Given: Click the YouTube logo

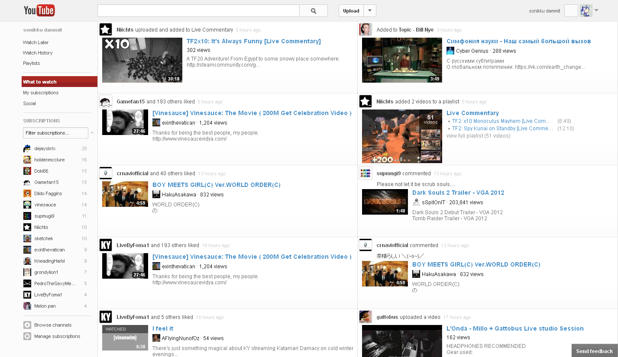Looking at the screenshot, I should 39,10.
